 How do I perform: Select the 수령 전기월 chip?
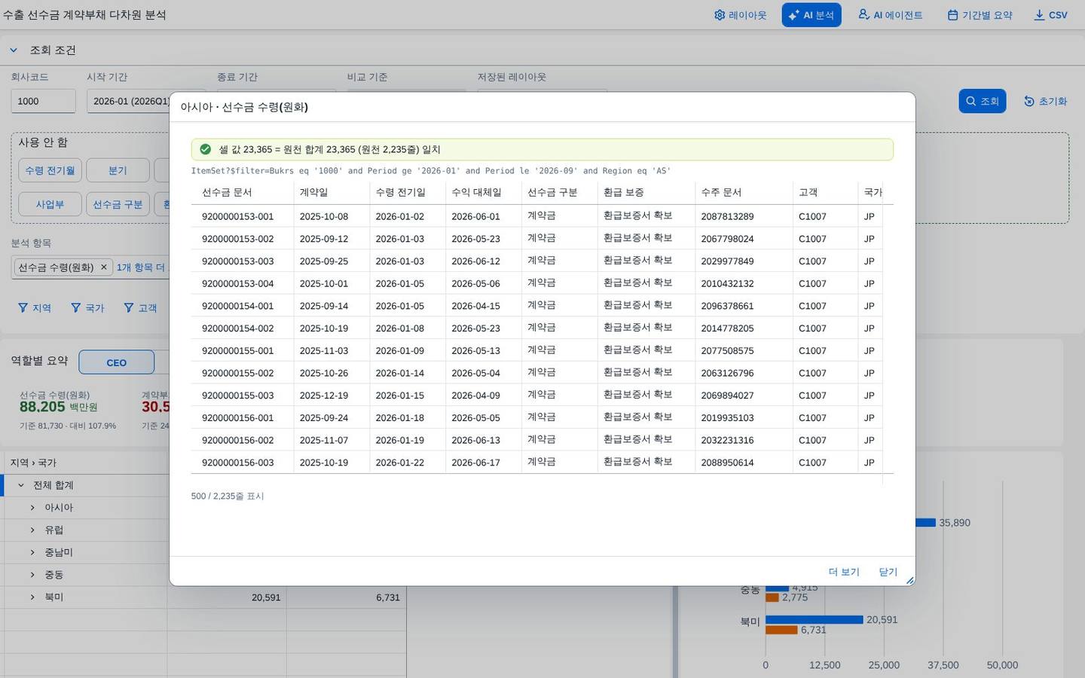[x=50, y=170]
